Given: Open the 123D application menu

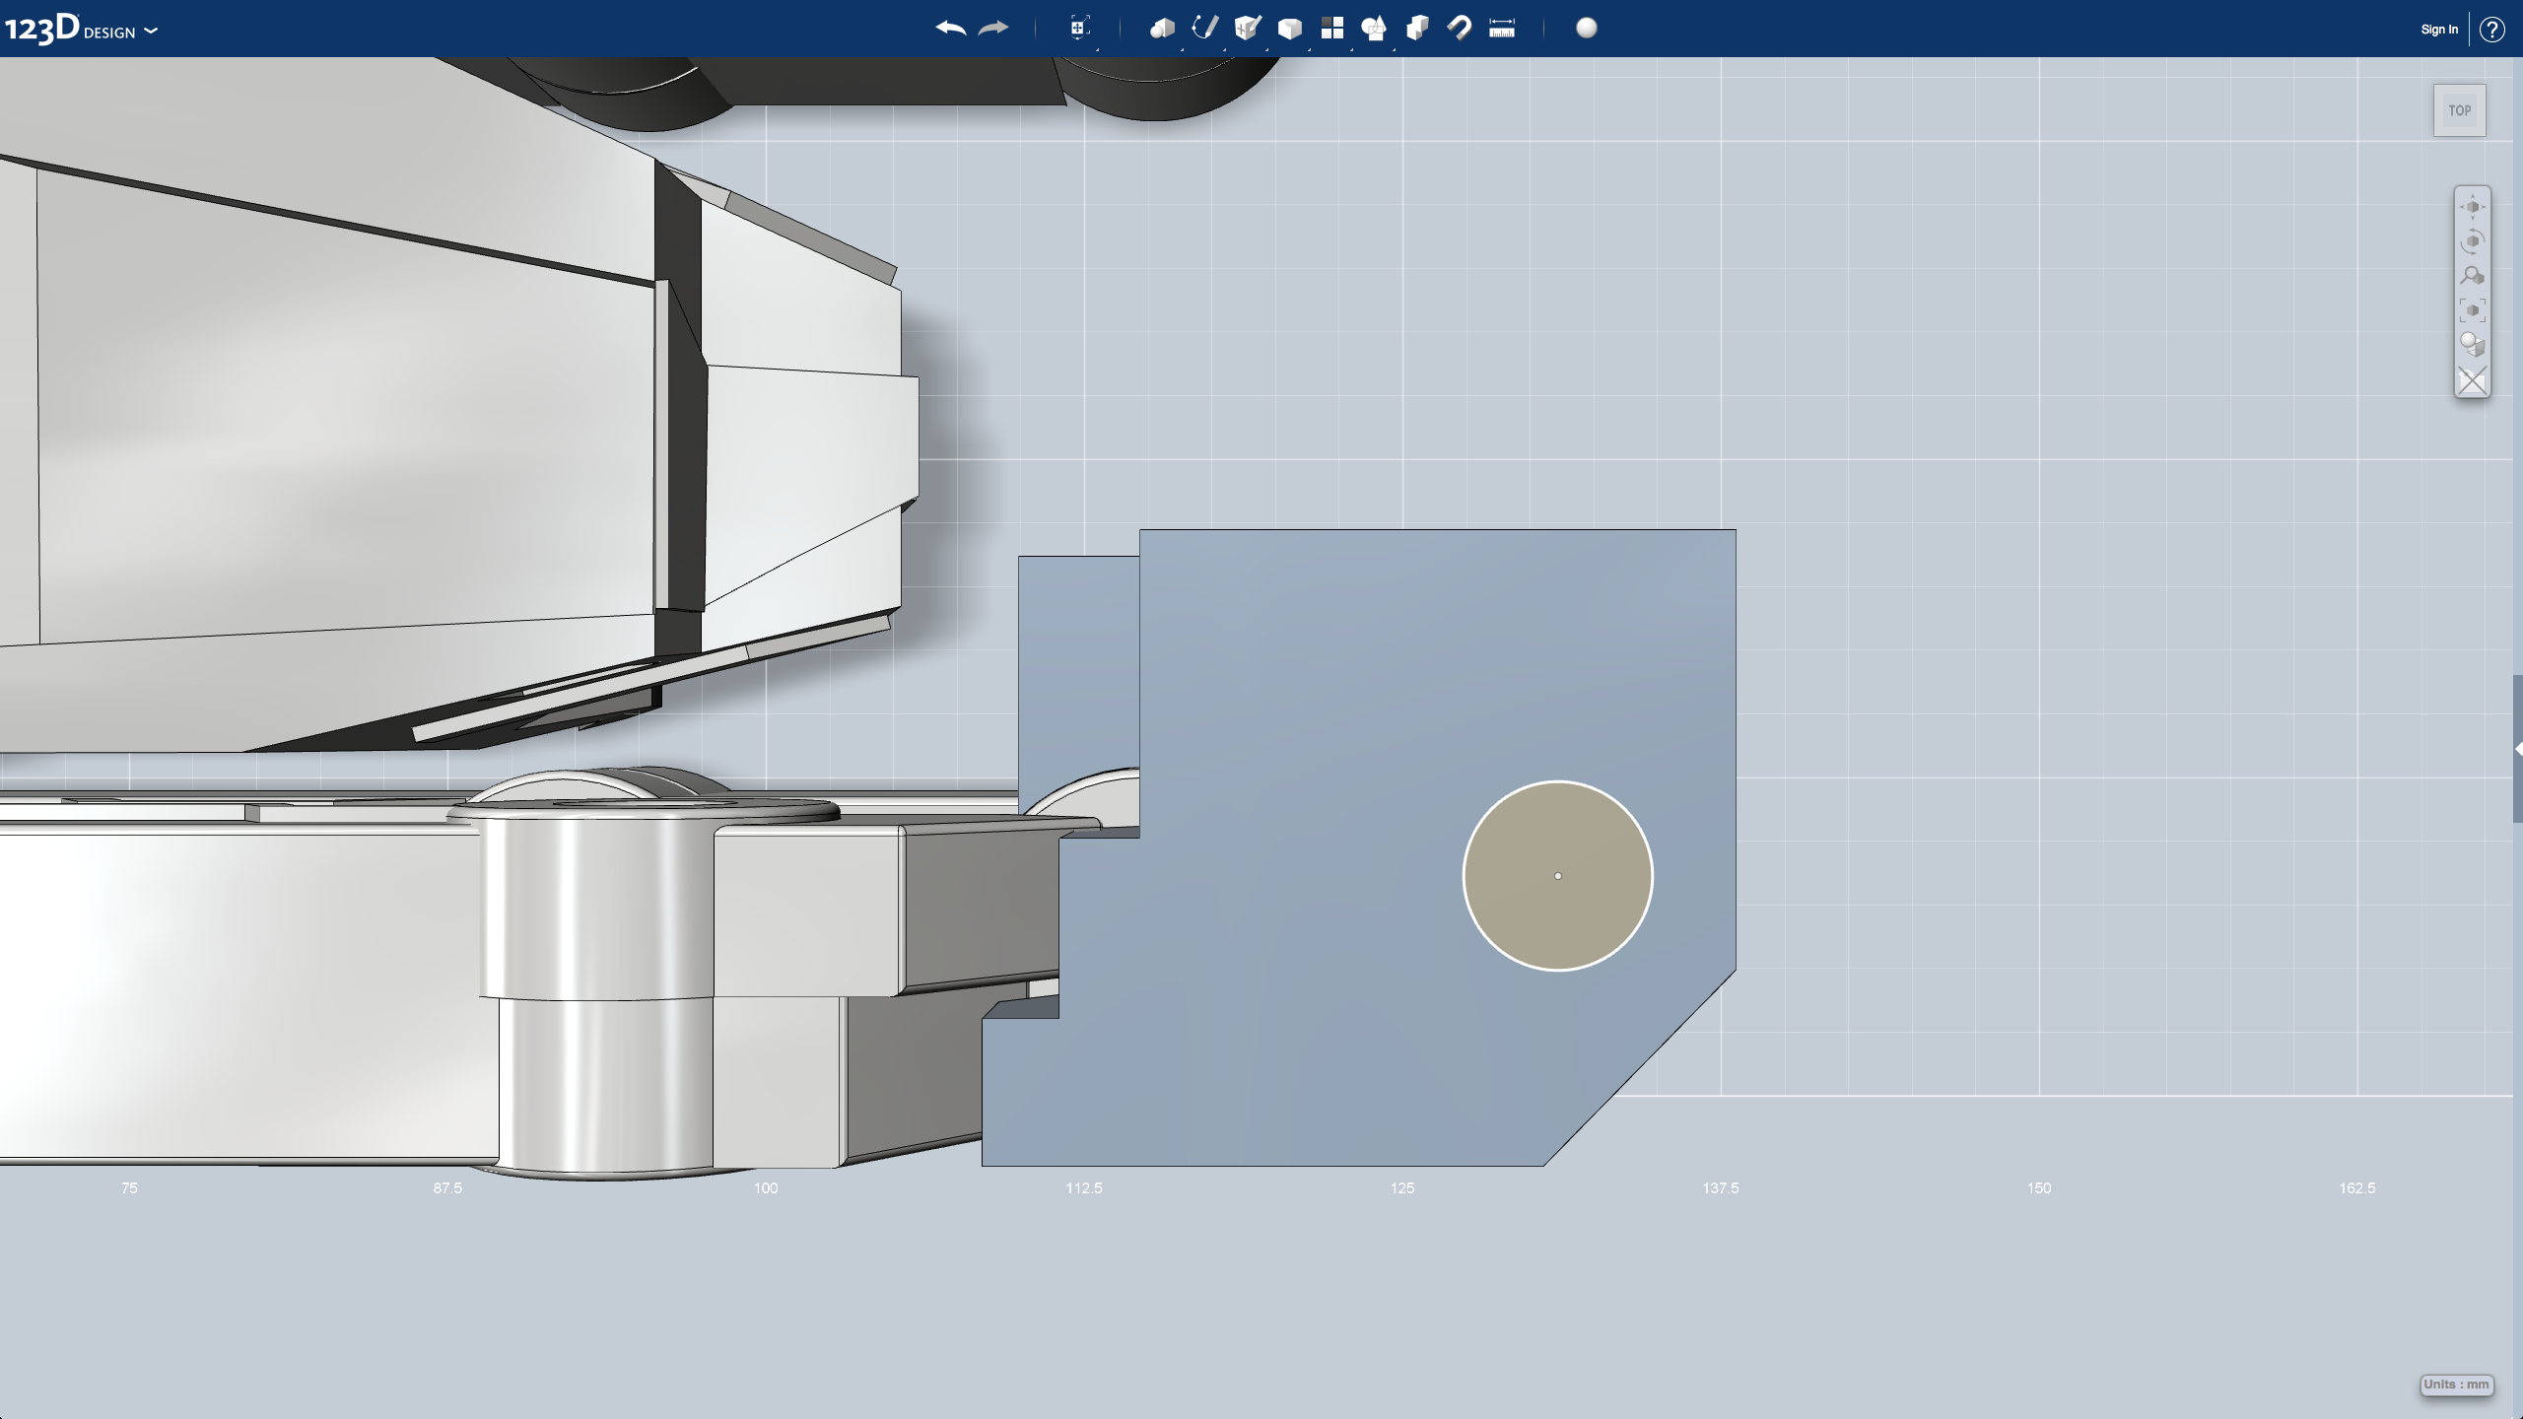Looking at the screenshot, I should tap(39, 29).
